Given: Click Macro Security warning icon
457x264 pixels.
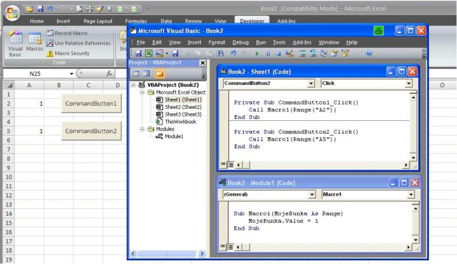Looking at the screenshot, I should [50, 54].
